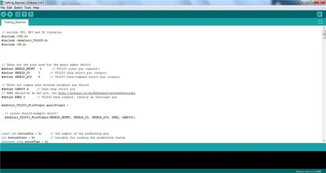Viewport: 326px width, 173px height.
Task: Click the 'int buttonState = 0' line
Action: point(64,138)
